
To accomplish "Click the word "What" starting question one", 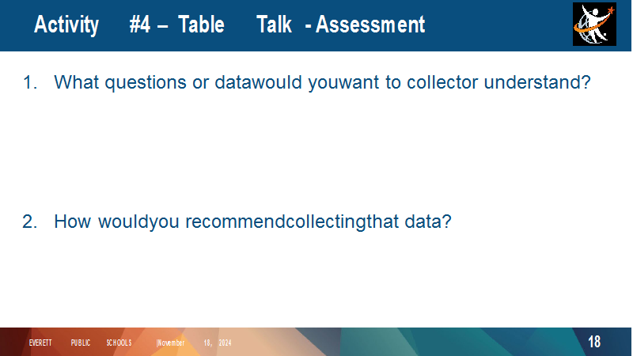I will click(76, 82).
